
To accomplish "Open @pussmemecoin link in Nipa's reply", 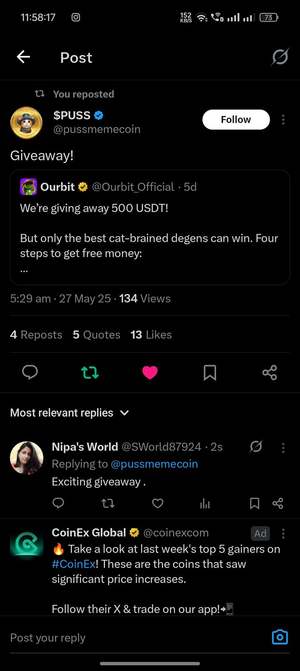I will pos(154,464).
